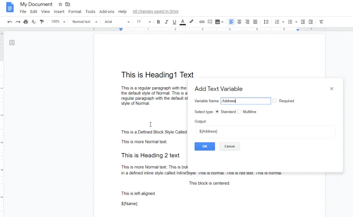
Task: Open the Edit menu
Action: click(x=34, y=11)
